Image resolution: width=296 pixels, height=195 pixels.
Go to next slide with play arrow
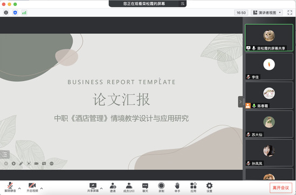point(13,163)
